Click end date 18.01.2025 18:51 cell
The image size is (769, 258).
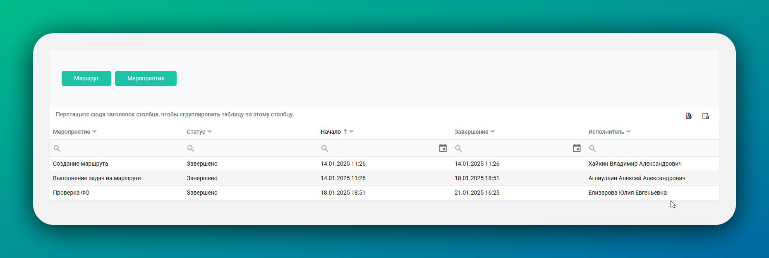coord(477,178)
